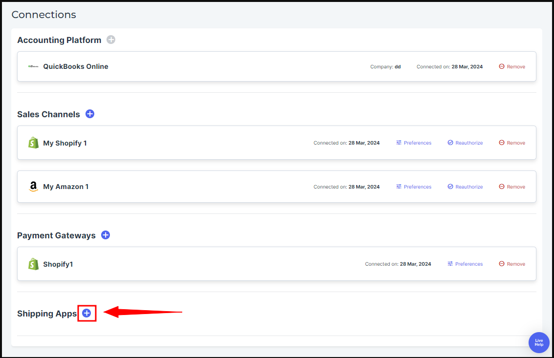This screenshot has width=554, height=358.
Task: Open Preferences for My Amazon 1
Action: [413, 187]
